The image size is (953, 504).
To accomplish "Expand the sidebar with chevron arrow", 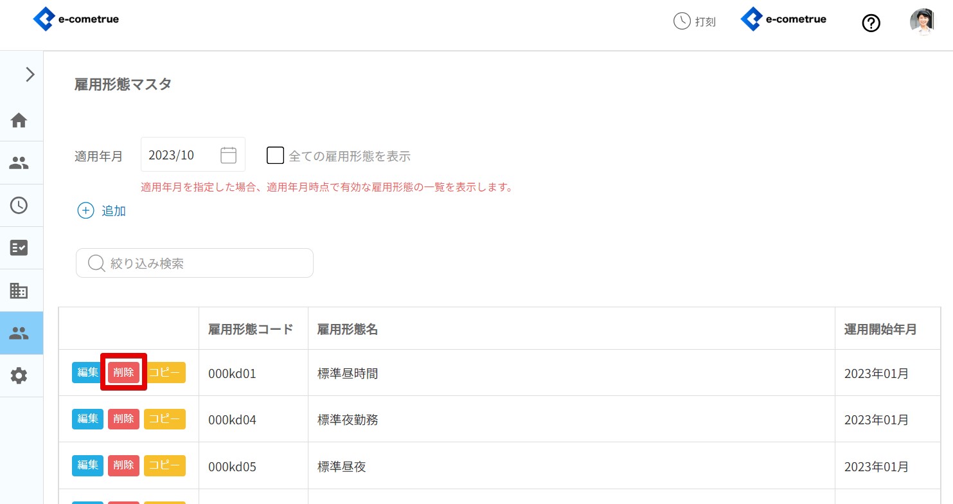I will [x=30, y=75].
